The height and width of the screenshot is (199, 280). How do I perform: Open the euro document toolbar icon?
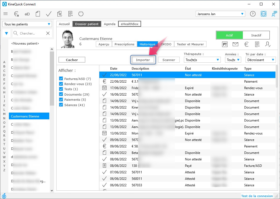[x=59, y=14]
